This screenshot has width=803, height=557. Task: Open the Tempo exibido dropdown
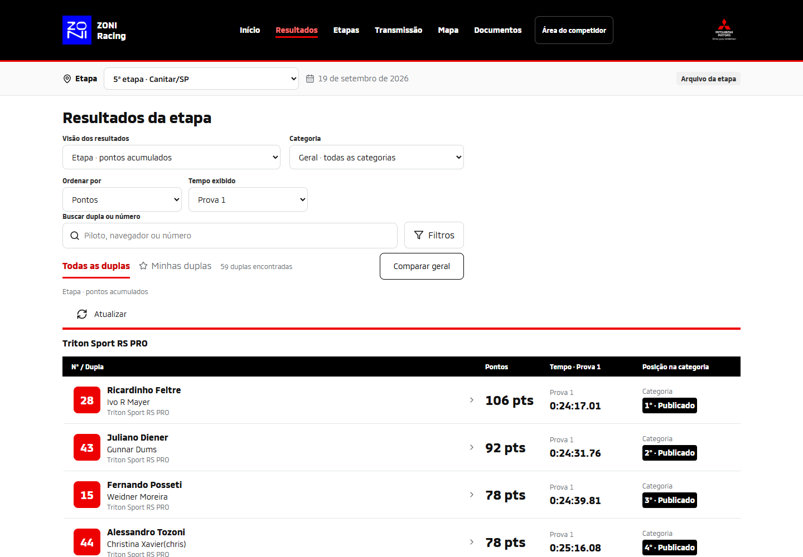click(248, 199)
